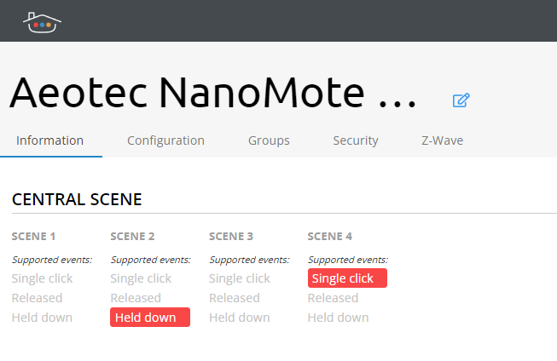Image resolution: width=557 pixels, height=361 pixels.
Task: Click Released under Scene 4
Action: (x=333, y=298)
